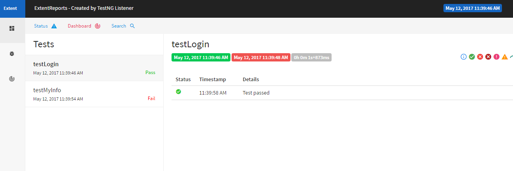This screenshot has width=513, height=171.
Task: Click the green pass icon in log row
Action: (x=178, y=91)
